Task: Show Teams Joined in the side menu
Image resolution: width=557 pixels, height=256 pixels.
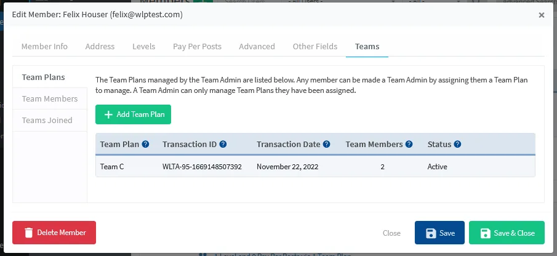Action: tap(50, 121)
